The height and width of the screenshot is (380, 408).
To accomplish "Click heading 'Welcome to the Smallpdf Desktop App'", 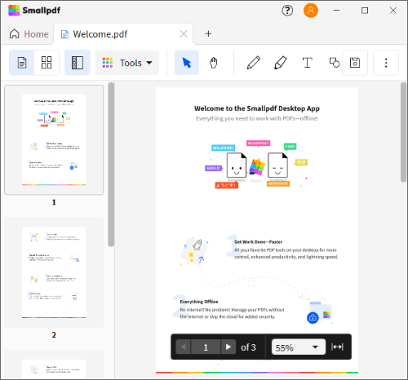I will tap(257, 108).
